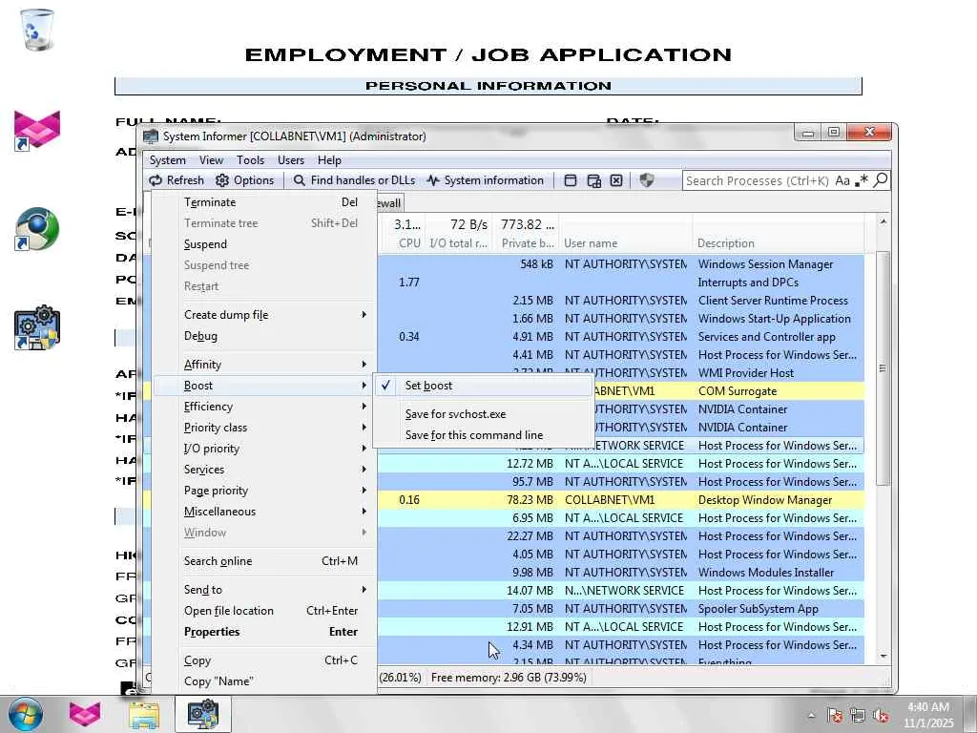The image size is (977, 733).
Task: Show hidden tray icons arrow
Action: pyautogui.click(x=811, y=716)
